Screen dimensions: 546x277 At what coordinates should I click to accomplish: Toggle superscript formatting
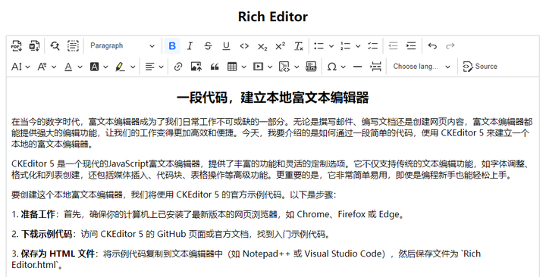[281, 45]
